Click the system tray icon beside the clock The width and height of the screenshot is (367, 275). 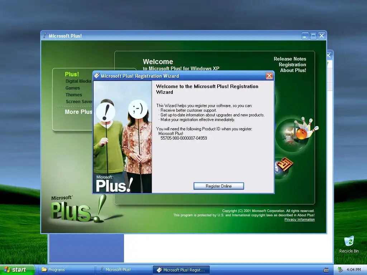pyautogui.click(x=340, y=270)
